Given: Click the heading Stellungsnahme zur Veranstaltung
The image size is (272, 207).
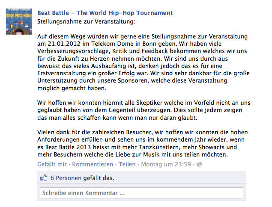Looking at the screenshot, I should (x=86, y=22).
